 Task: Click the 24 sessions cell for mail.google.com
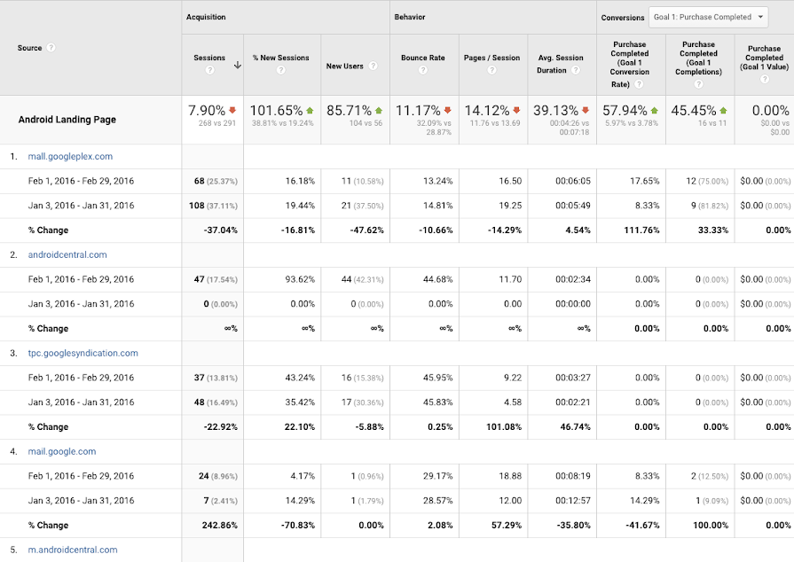click(217, 476)
